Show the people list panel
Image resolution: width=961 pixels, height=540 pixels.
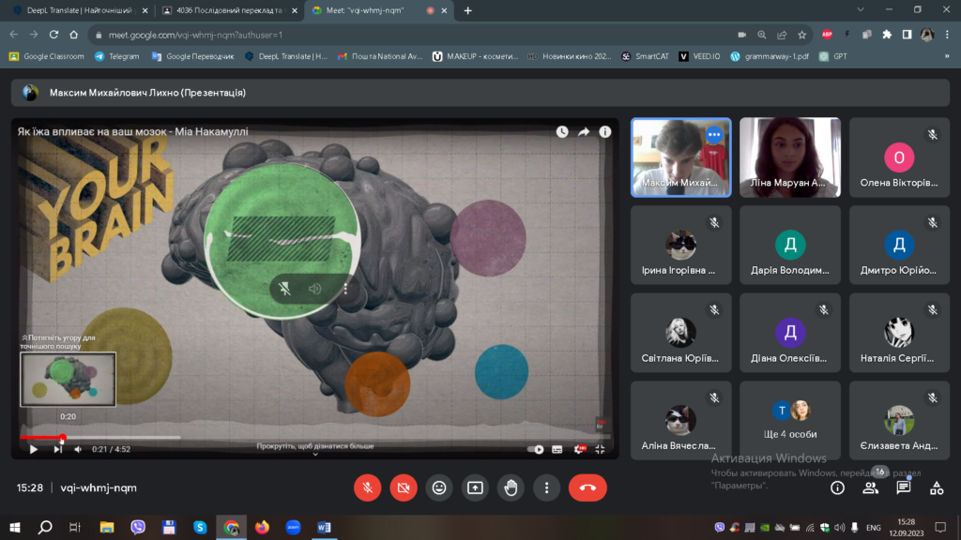click(871, 487)
